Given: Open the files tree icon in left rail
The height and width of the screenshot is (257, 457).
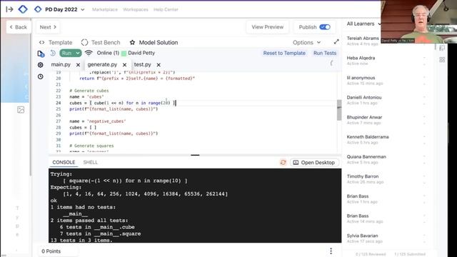Looking at the screenshot, I should tap(41, 54).
